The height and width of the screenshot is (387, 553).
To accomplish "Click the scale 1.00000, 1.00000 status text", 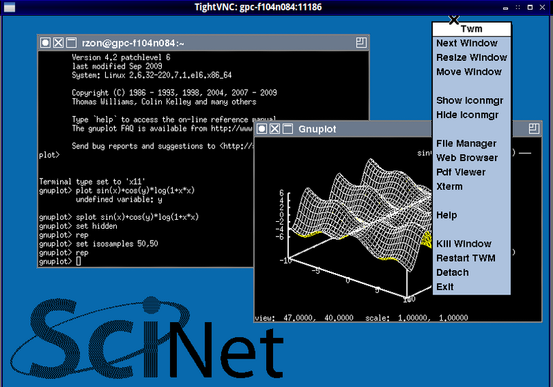I will 417,318.
